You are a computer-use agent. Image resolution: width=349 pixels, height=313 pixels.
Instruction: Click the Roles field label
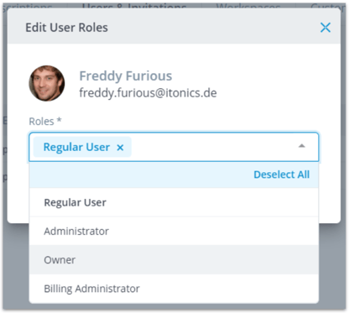[45, 121]
